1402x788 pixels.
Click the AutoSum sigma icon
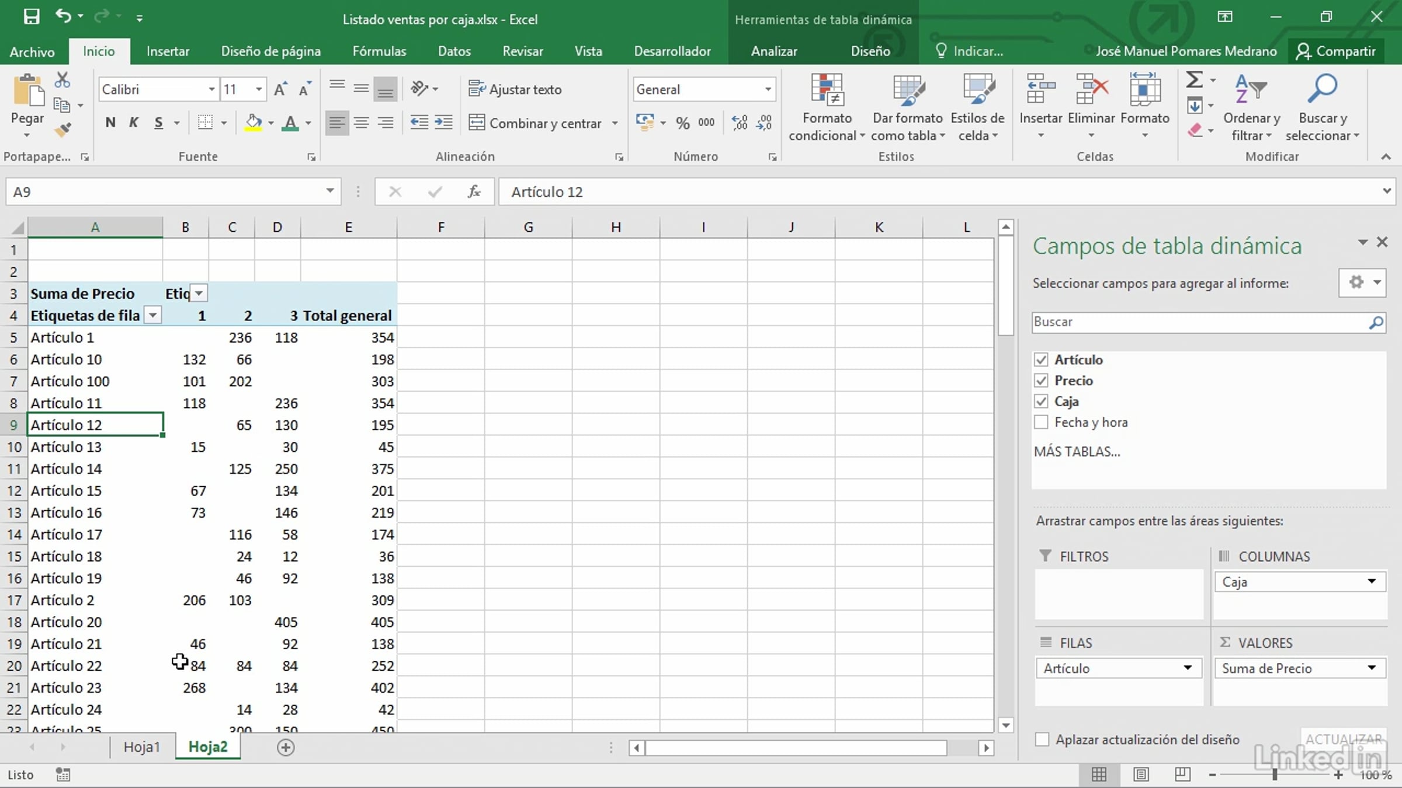click(x=1194, y=80)
